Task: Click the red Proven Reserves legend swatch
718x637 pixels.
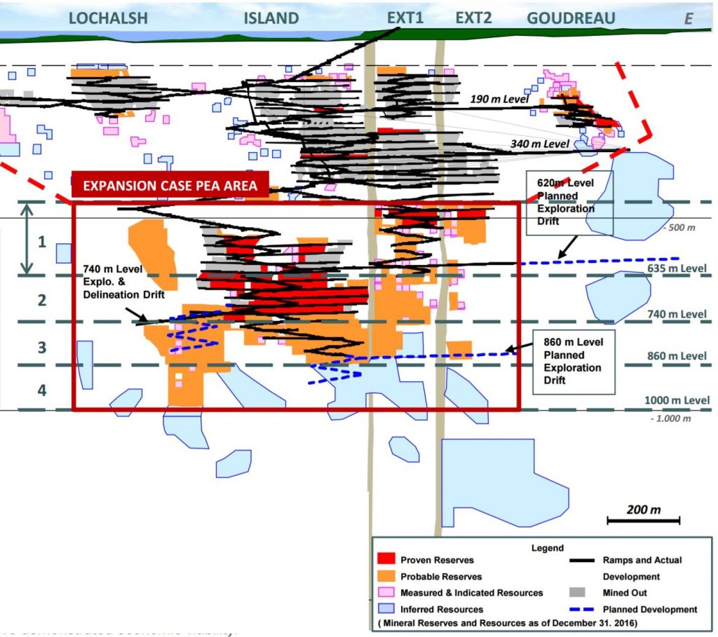Action: click(x=386, y=559)
